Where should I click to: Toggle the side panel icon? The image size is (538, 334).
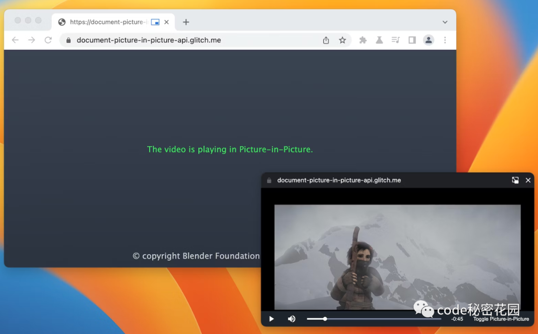pyautogui.click(x=412, y=40)
